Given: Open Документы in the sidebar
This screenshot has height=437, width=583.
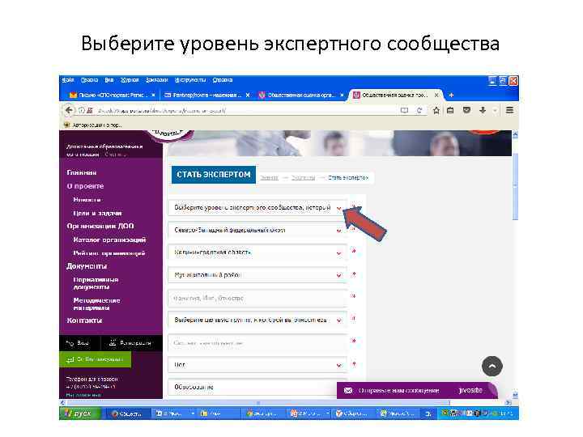Looking at the screenshot, I should (87, 266).
